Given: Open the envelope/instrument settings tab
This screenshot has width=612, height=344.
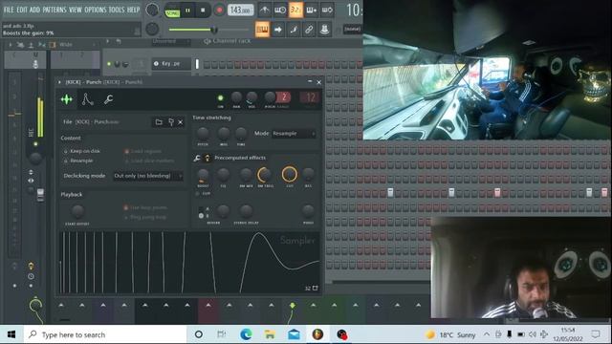Looking at the screenshot, I should tap(87, 99).
